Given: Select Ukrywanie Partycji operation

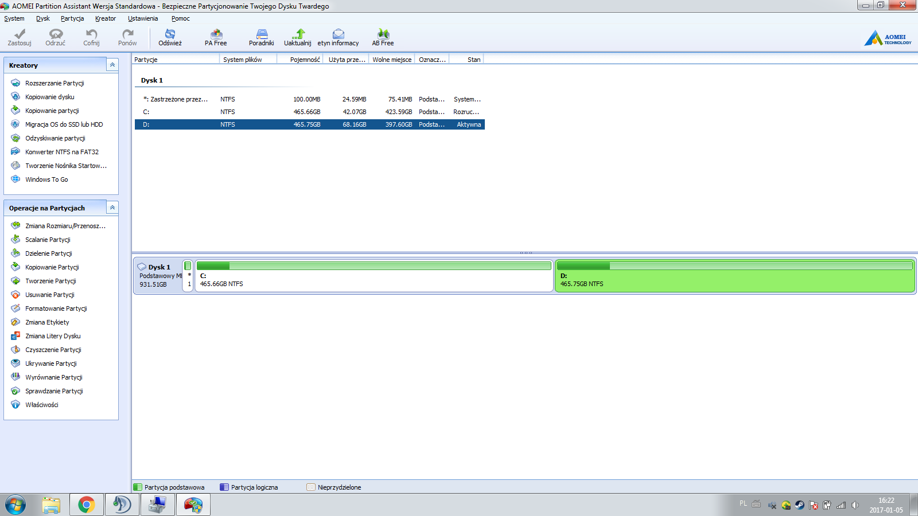Looking at the screenshot, I should (51, 363).
